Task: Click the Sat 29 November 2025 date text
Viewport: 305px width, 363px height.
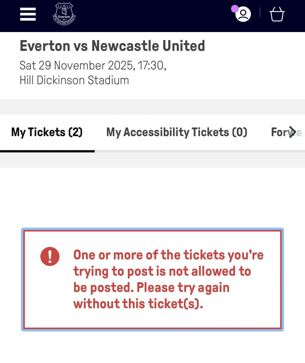Action: pyautogui.click(x=93, y=66)
